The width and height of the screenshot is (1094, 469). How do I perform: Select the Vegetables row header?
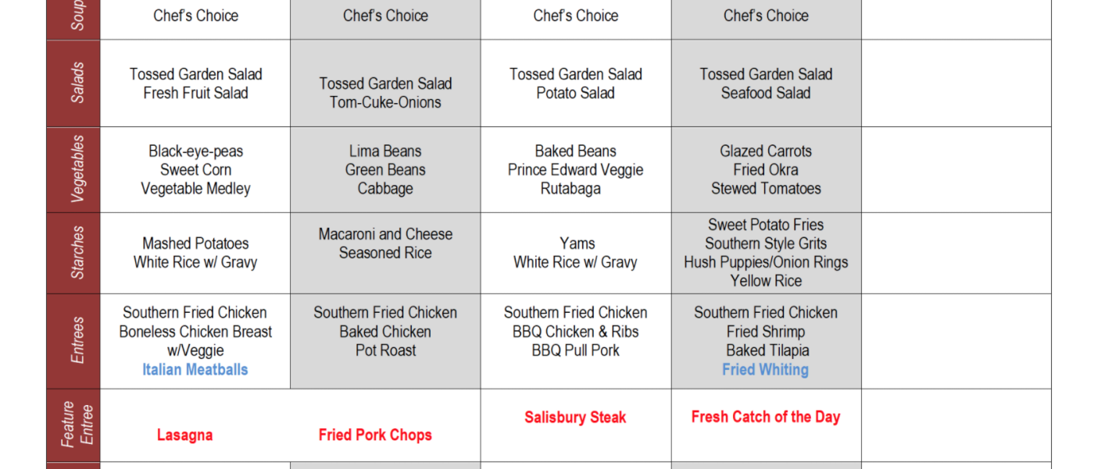(x=76, y=169)
